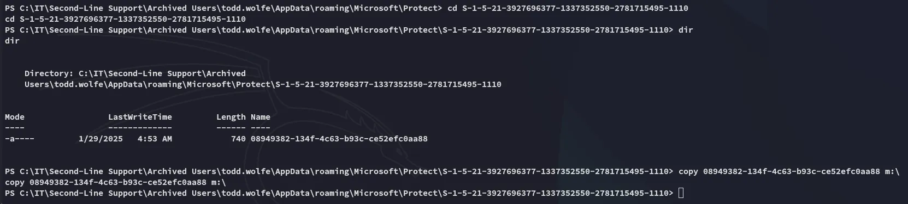The height and width of the screenshot is (204, 908).
Task: Click the echoed copy line with m:\
Action: 115,182
